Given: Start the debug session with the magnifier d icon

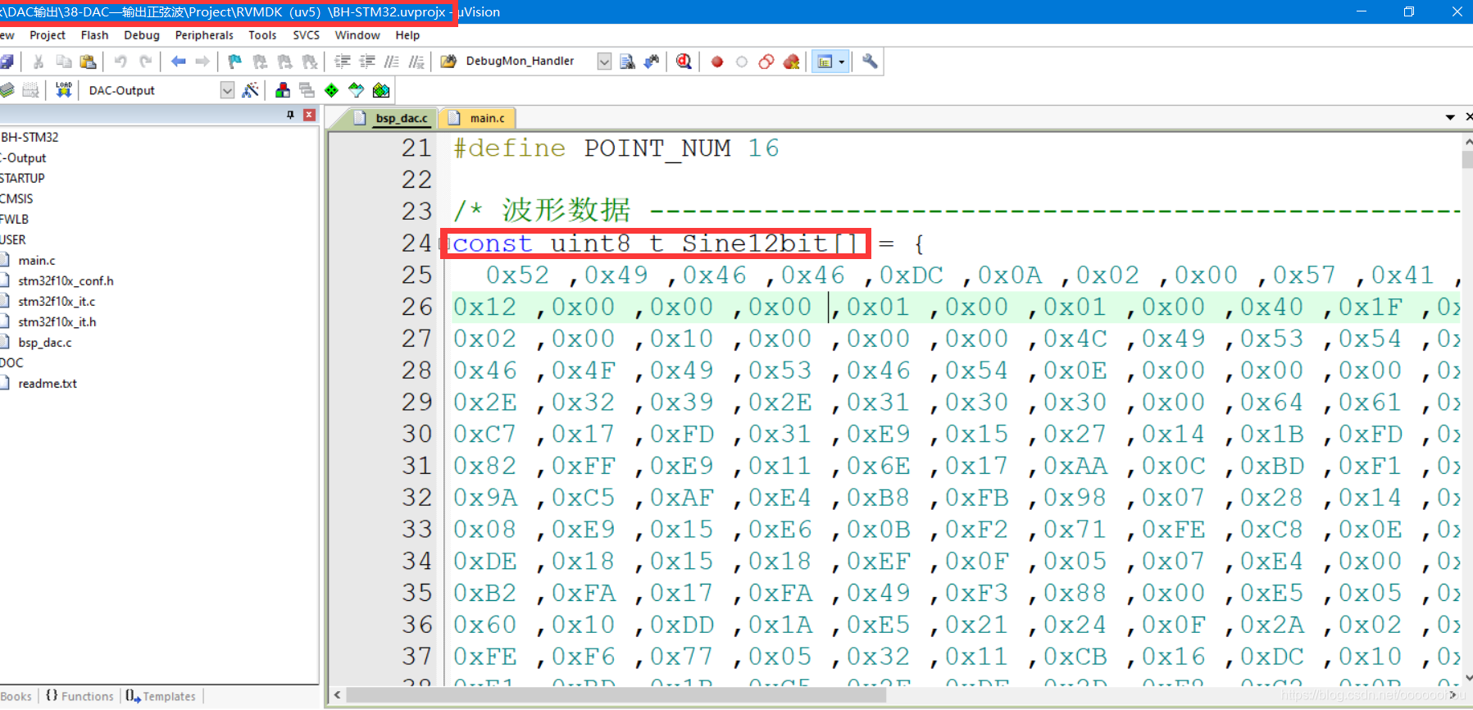Looking at the screenshot, I should [684, 61].
